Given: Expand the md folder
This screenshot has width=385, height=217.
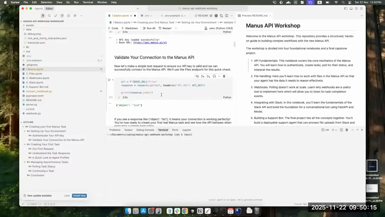Looking at the screenshot, I should (28, 52).
